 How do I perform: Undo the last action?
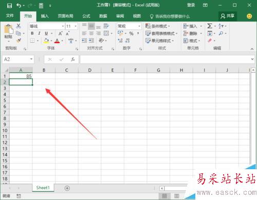pos(19,6)
